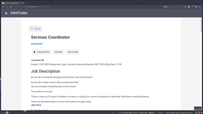This screenshot has height=114, width=203.
Task: Click 'Do you like to keep a hectic office' line
Action: tap(55, 82)
